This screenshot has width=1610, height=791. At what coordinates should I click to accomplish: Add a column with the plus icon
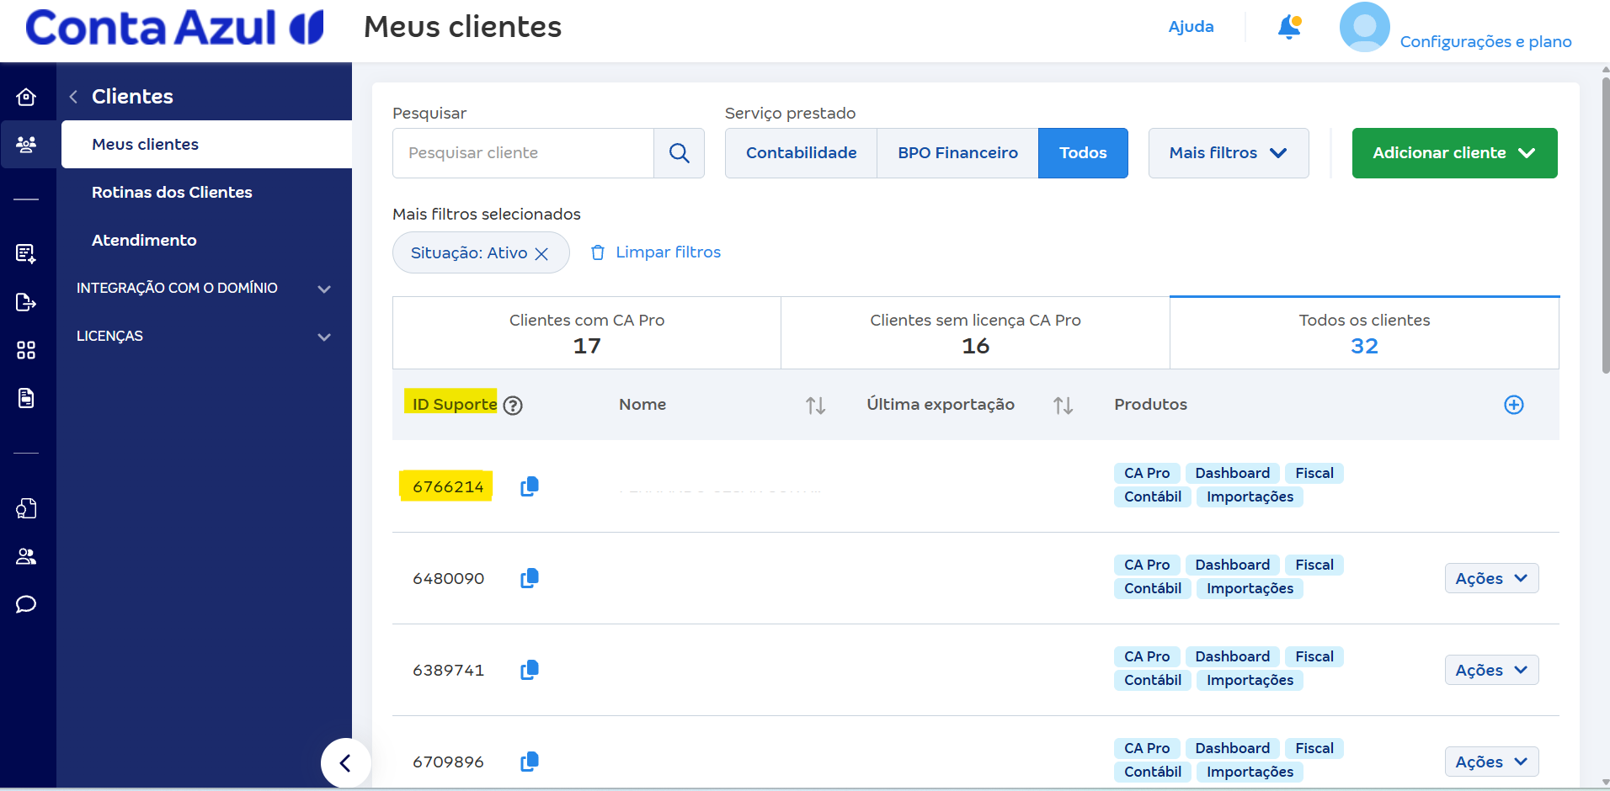(x=1514, y=405)
